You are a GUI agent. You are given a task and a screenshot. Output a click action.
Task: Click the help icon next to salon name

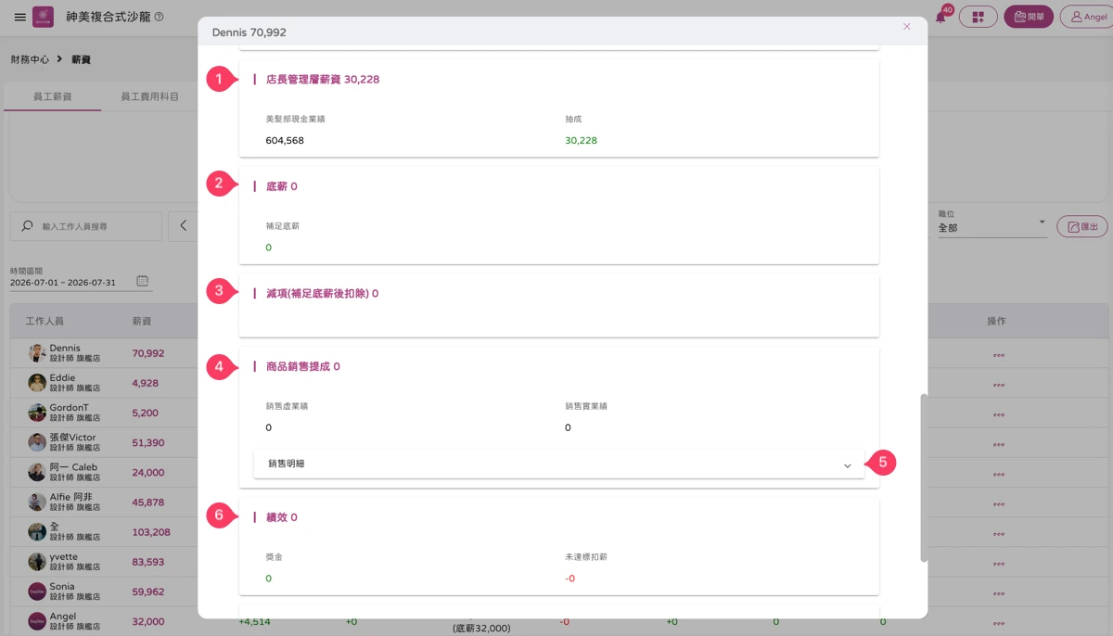coord(159,17)
